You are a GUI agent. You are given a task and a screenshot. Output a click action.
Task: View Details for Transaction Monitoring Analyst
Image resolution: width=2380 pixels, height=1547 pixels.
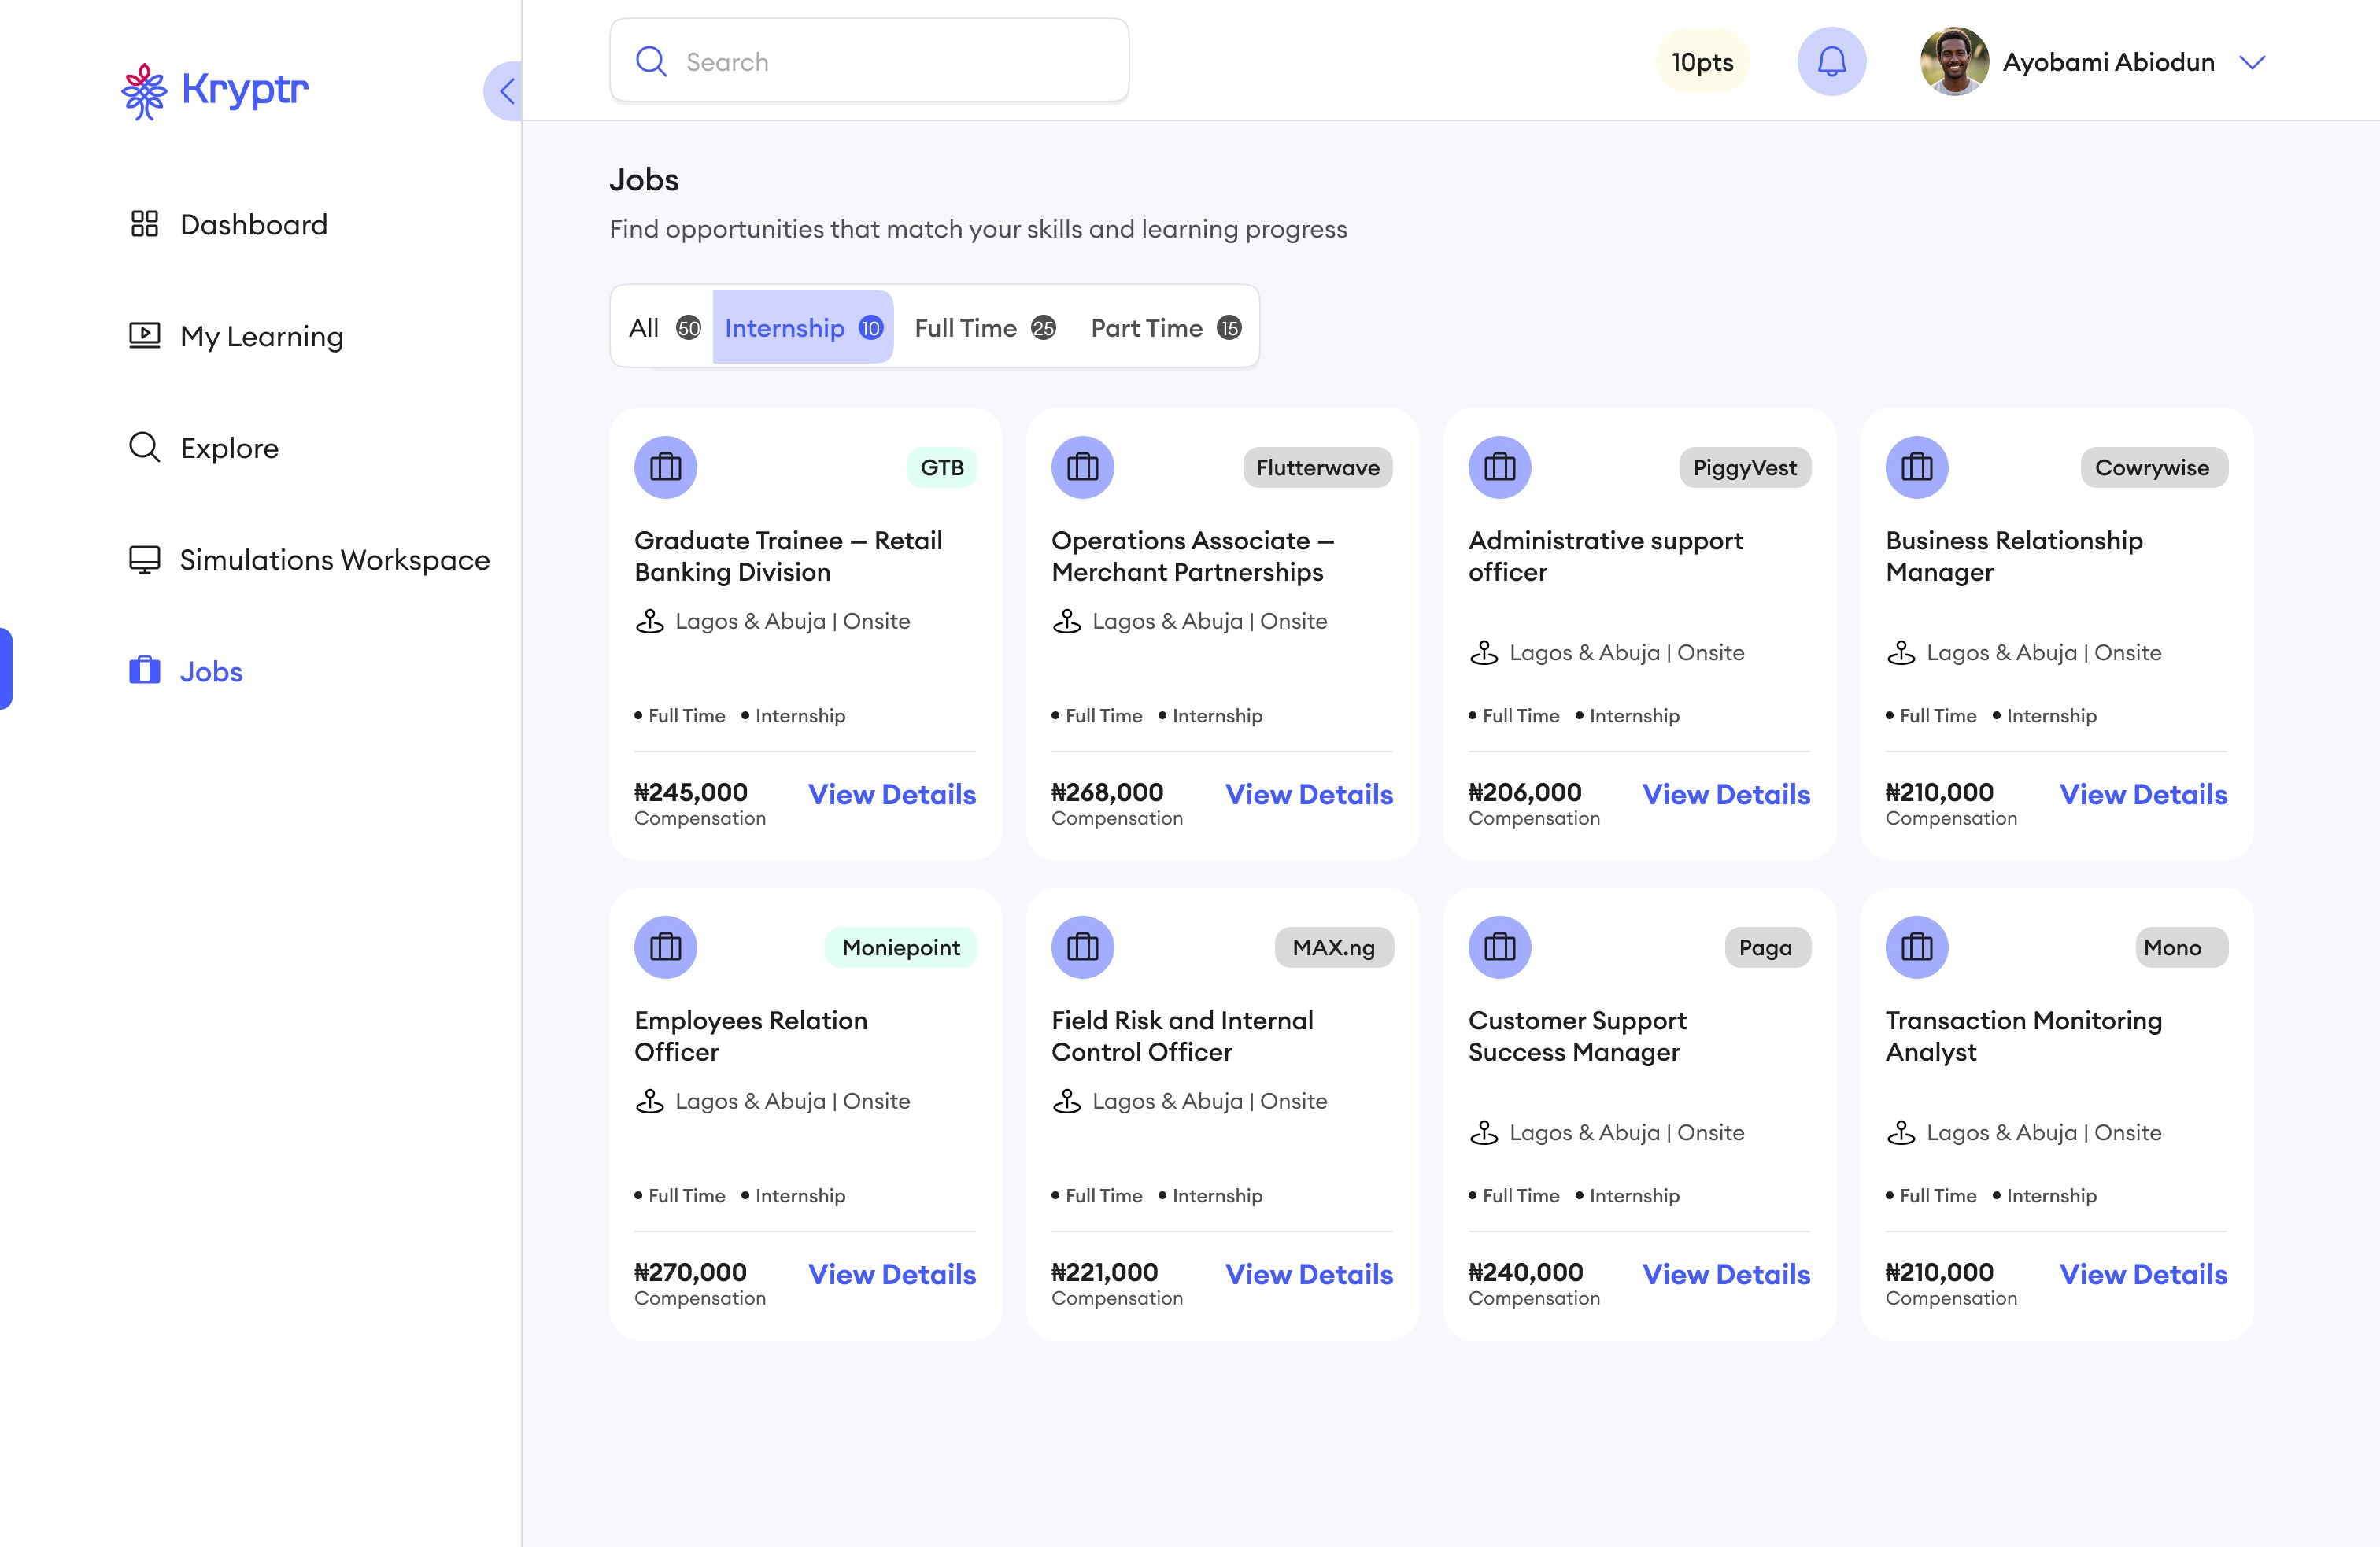click(2143, 1274)
